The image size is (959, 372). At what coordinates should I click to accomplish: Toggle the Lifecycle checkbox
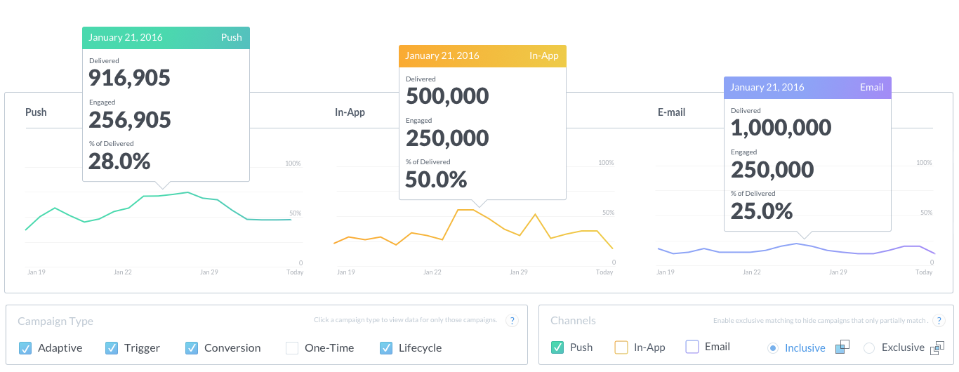tap(386, 347)
